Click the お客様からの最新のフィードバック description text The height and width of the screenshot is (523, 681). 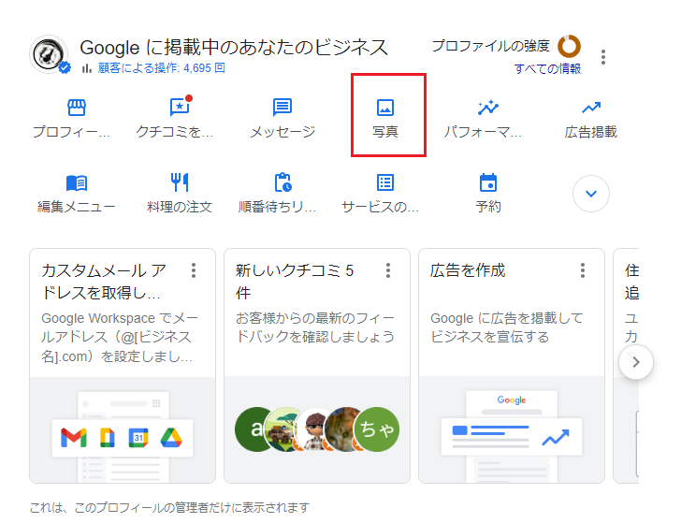(x=315, y=327)
